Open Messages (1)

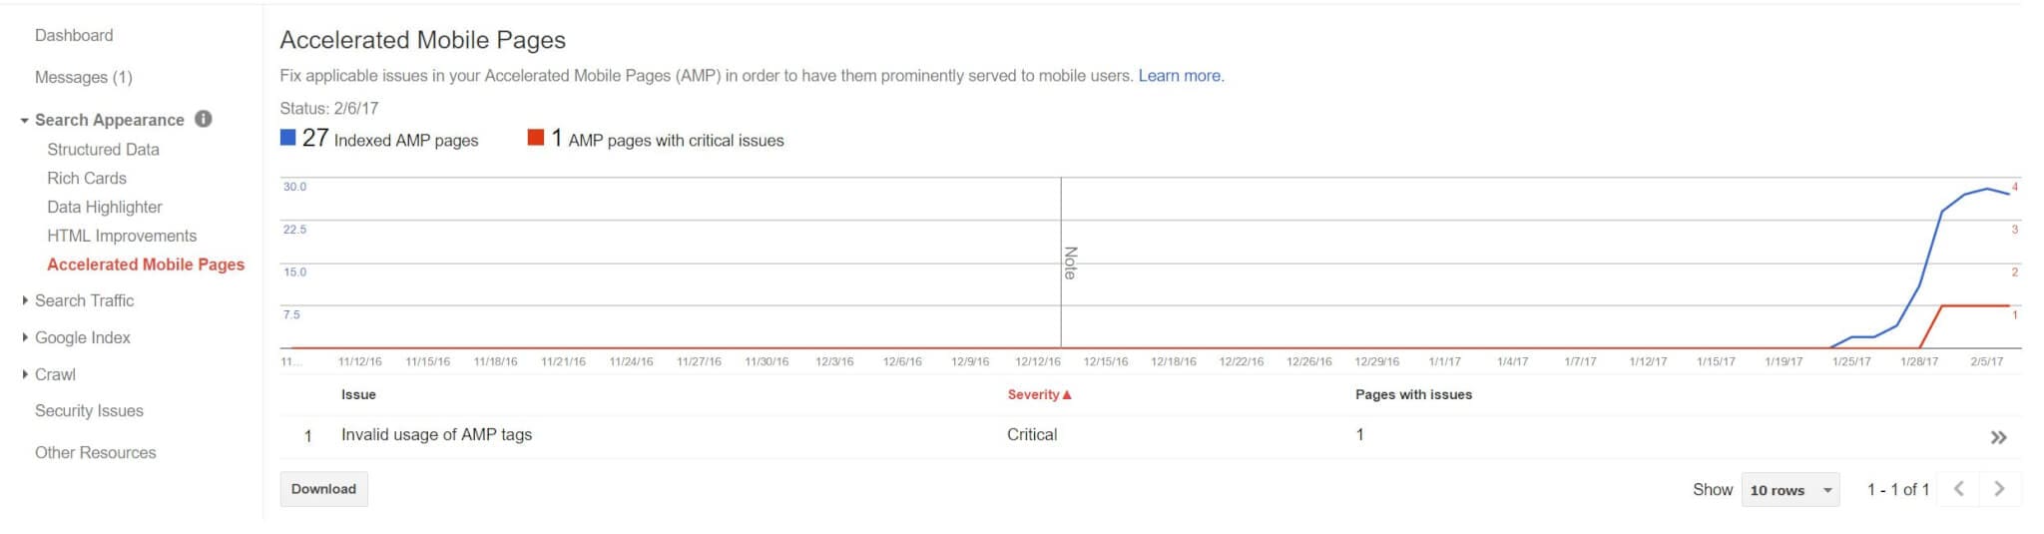click(x=84, y=77)
